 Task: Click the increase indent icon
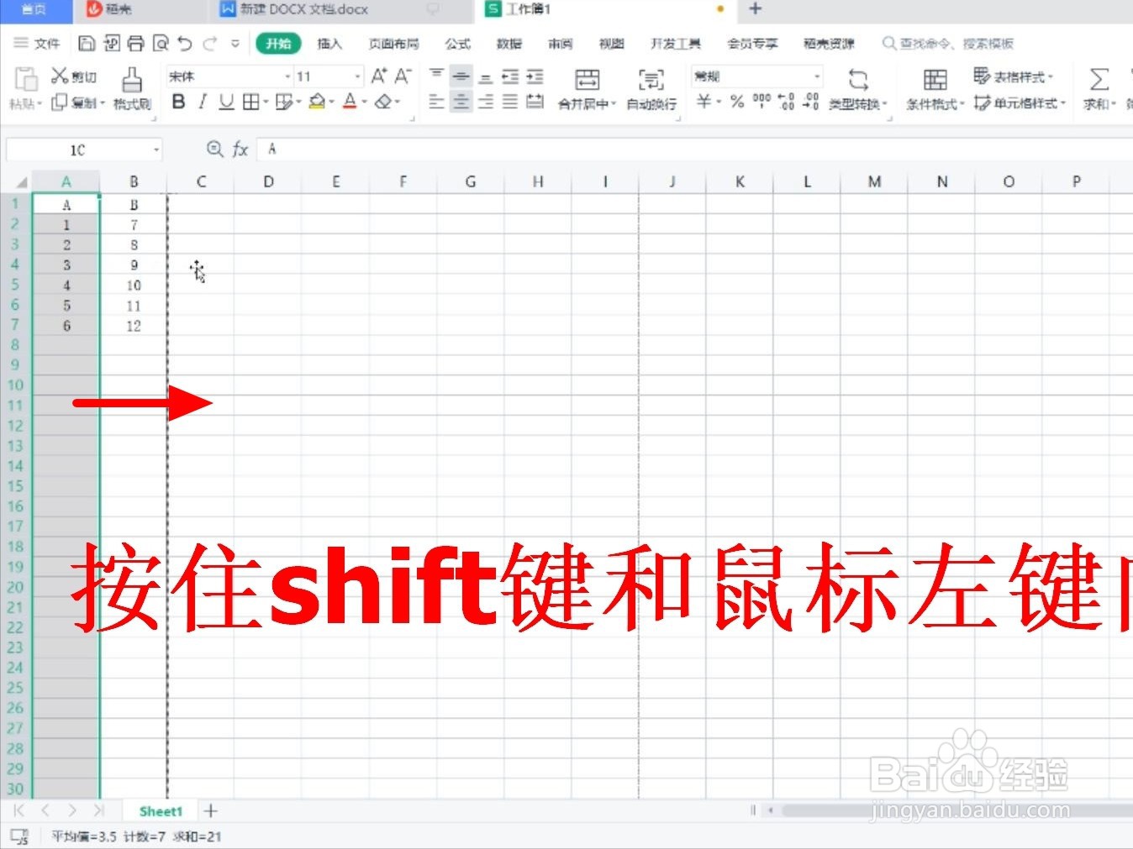[x=535, y=76]
